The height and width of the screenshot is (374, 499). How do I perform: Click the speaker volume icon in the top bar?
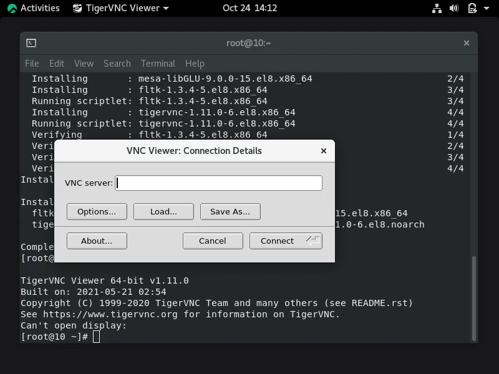pos(454,8)
